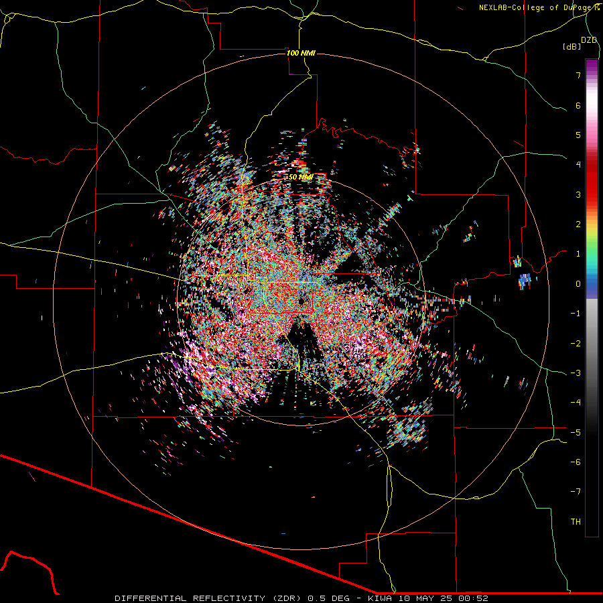Click the -1 value on the color scale

point(576,314)
